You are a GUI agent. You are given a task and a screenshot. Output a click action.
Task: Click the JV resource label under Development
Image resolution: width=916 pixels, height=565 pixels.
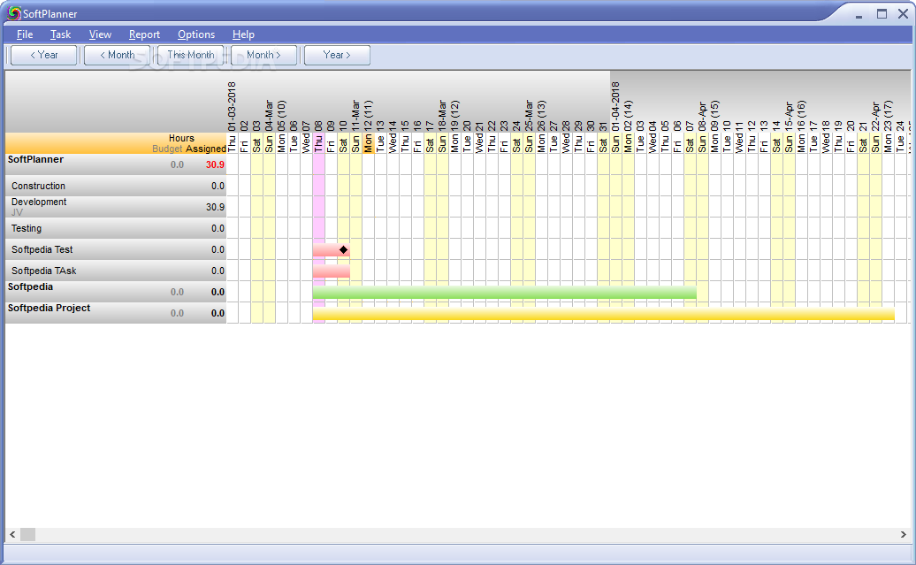17,212
